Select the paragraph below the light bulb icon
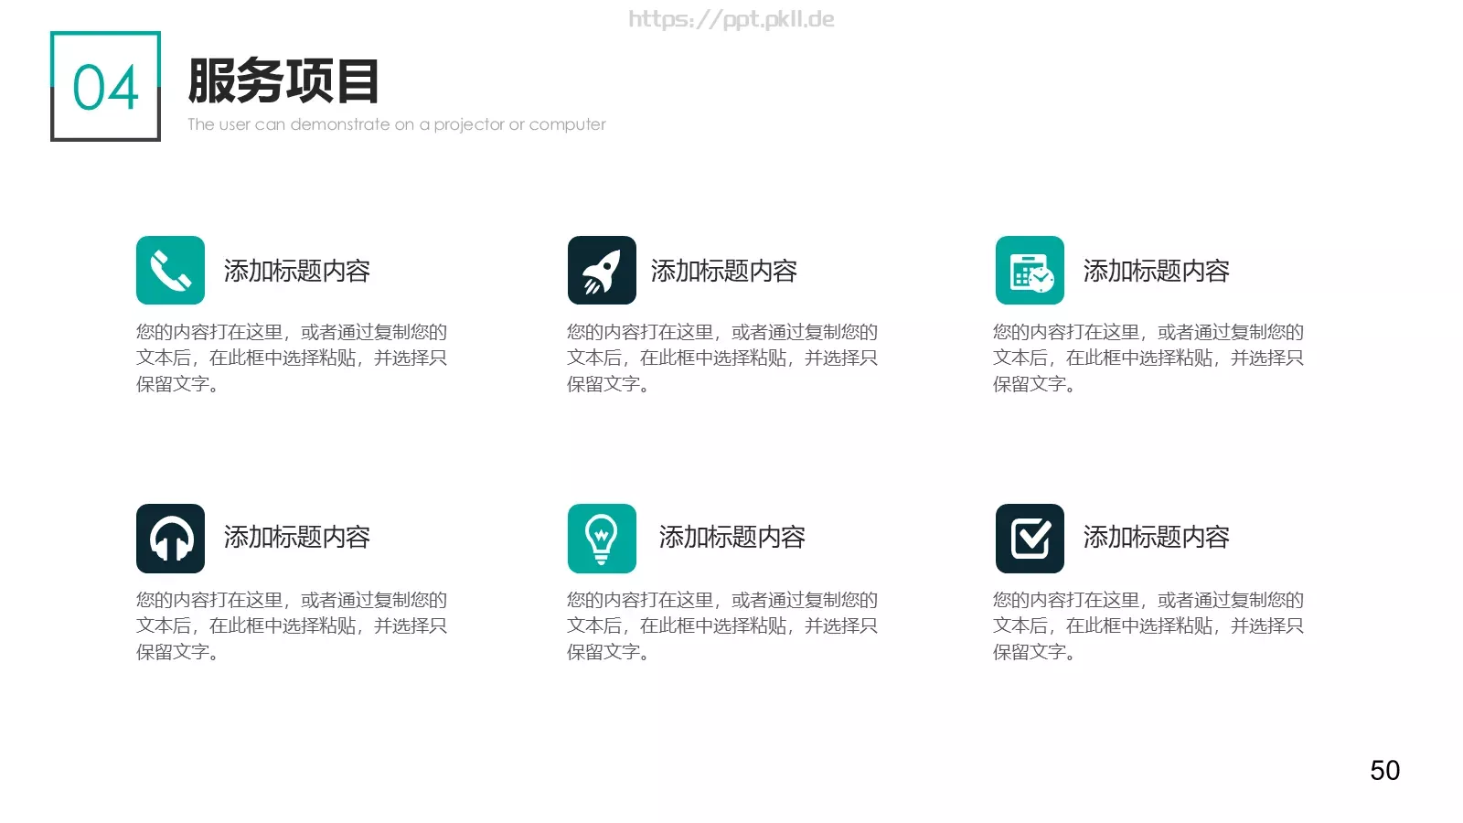 coord(722,625)
